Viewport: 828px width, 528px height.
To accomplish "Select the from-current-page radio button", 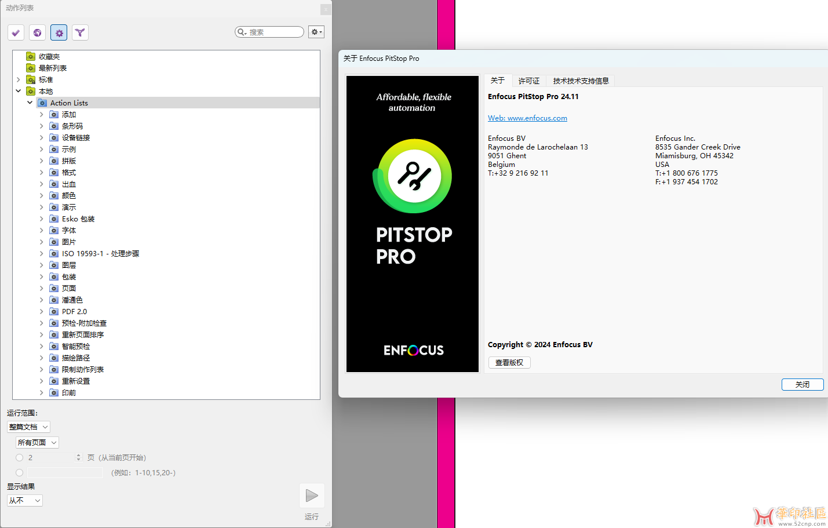I will coord(20,457).
